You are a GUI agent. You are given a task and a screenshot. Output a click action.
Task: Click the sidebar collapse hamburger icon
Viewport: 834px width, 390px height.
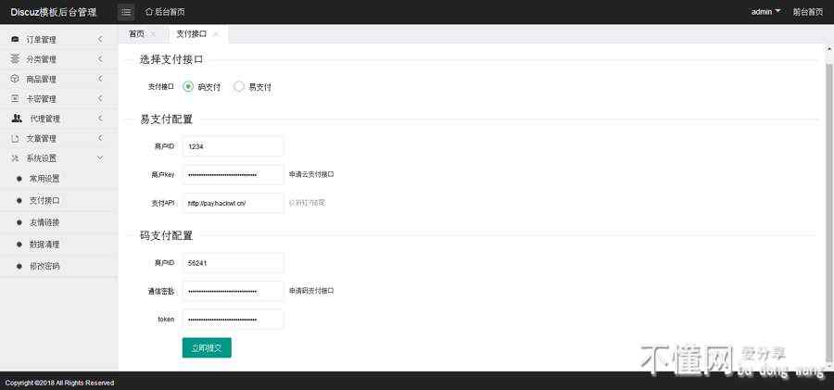[127, 12]
